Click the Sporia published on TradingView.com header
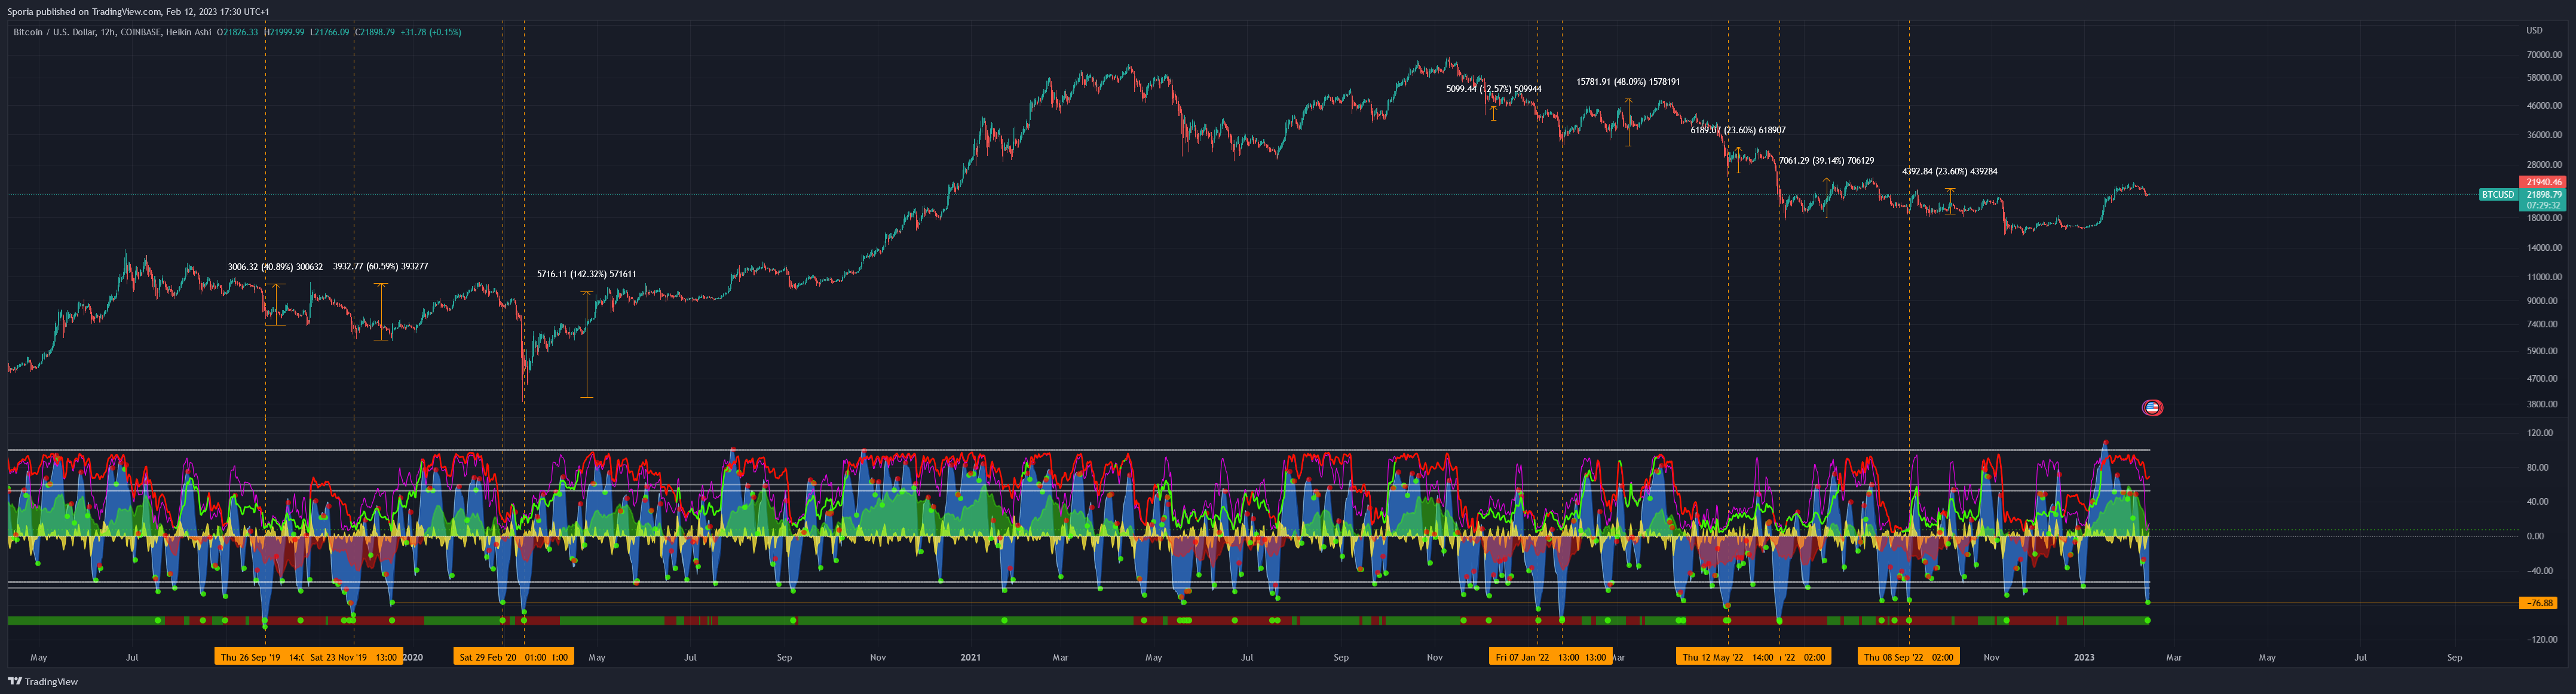This screenshot has height=694, width=2576. pos(138,12)
